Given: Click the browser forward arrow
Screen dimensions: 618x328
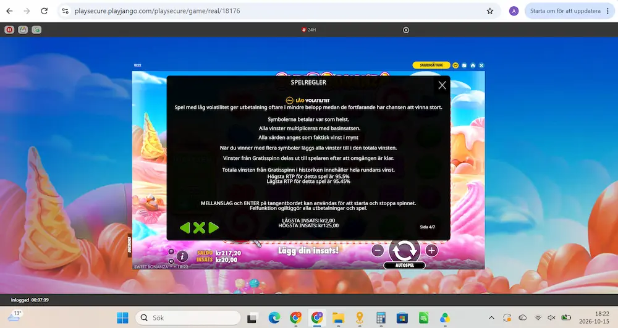Looking at the screenshot, I should [27, 11].
